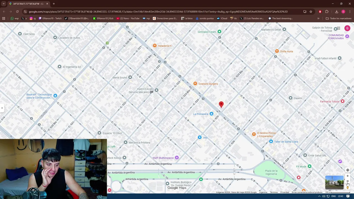Show hidden system tray icons arrow

[319, 196]
